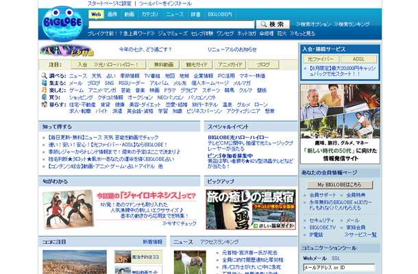Open the ビンゴ参加者募集中 link
Screen dimensions: 418x274
click(230, 155)
